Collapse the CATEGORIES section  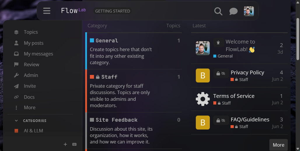34,121
